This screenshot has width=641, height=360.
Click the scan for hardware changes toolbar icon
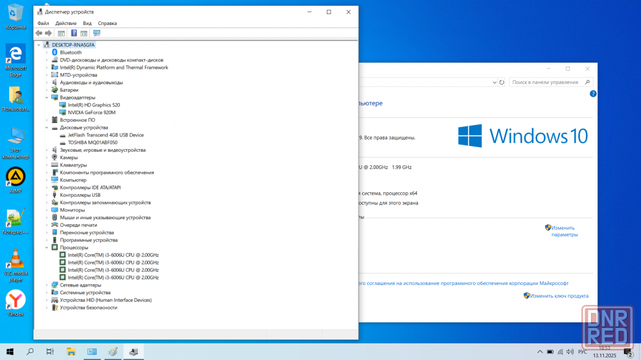coord(97,33)
